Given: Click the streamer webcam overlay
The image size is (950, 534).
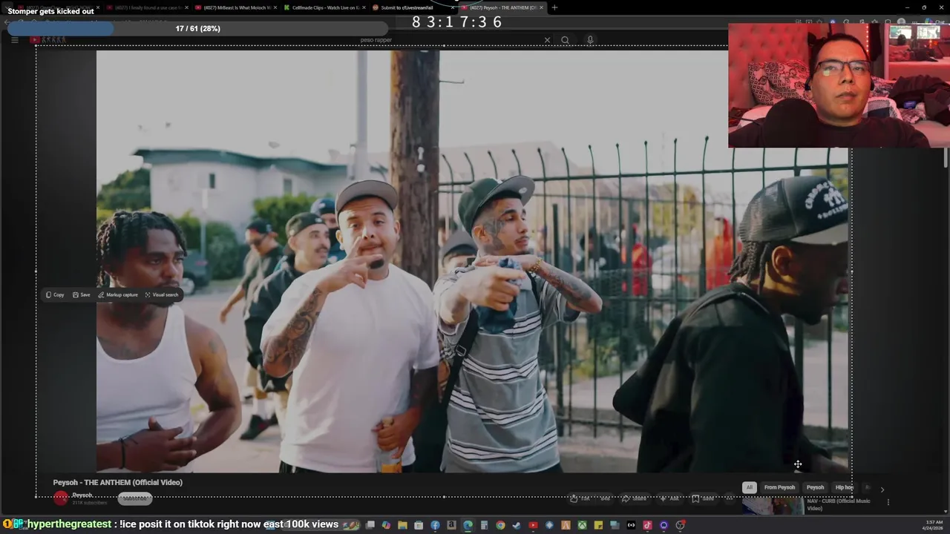Looking at the screenshot, I should click(x=839, y=85).
